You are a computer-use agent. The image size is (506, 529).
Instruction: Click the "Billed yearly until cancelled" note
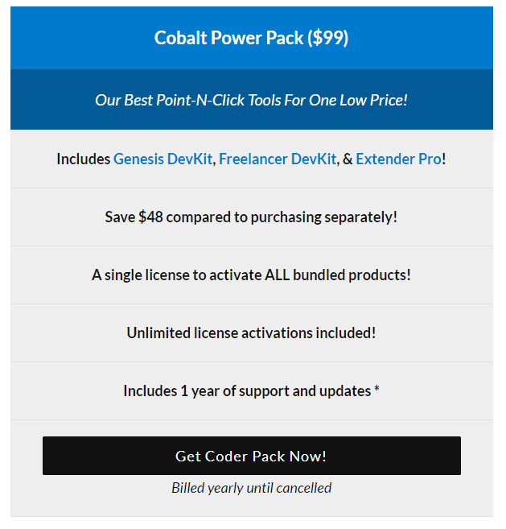(x=251, y=488)
